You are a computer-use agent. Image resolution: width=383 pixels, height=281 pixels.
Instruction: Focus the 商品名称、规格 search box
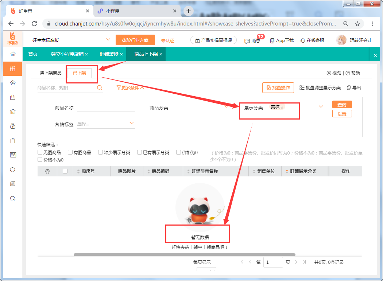click(66, 87)
